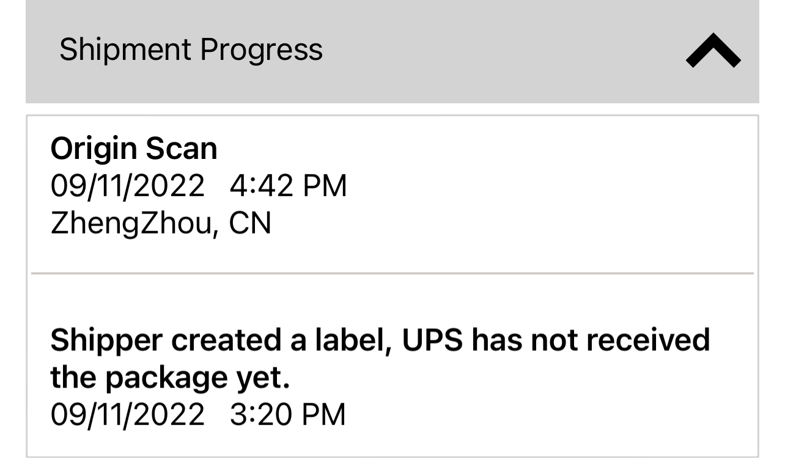The width and height of the screenshot is (785, 467).
Task: Select the Origin Scan status heading
Action: click(x=133, y=149)
